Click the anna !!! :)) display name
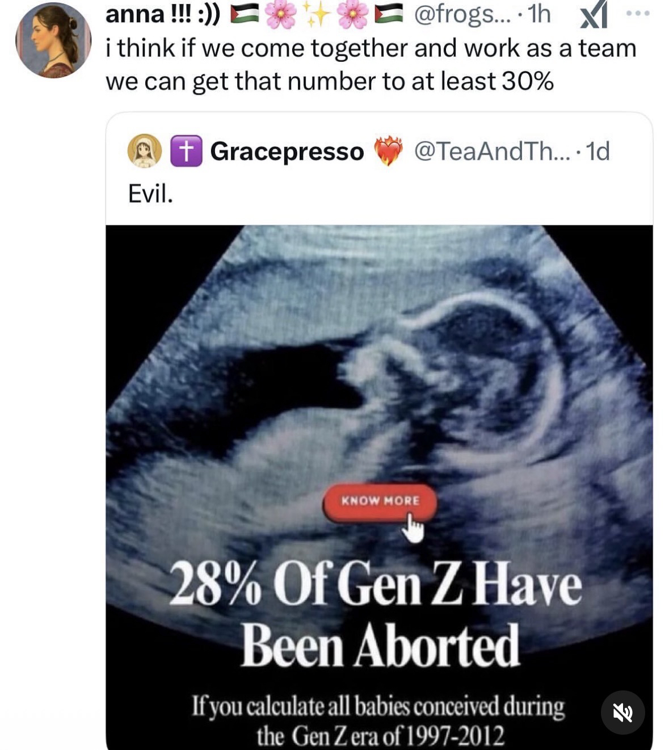The image size is (669, 750). (x=163, y=15)
